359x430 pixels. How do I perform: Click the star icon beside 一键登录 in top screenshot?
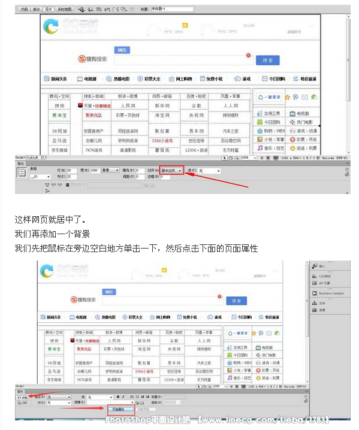click(x=288, y=97)
